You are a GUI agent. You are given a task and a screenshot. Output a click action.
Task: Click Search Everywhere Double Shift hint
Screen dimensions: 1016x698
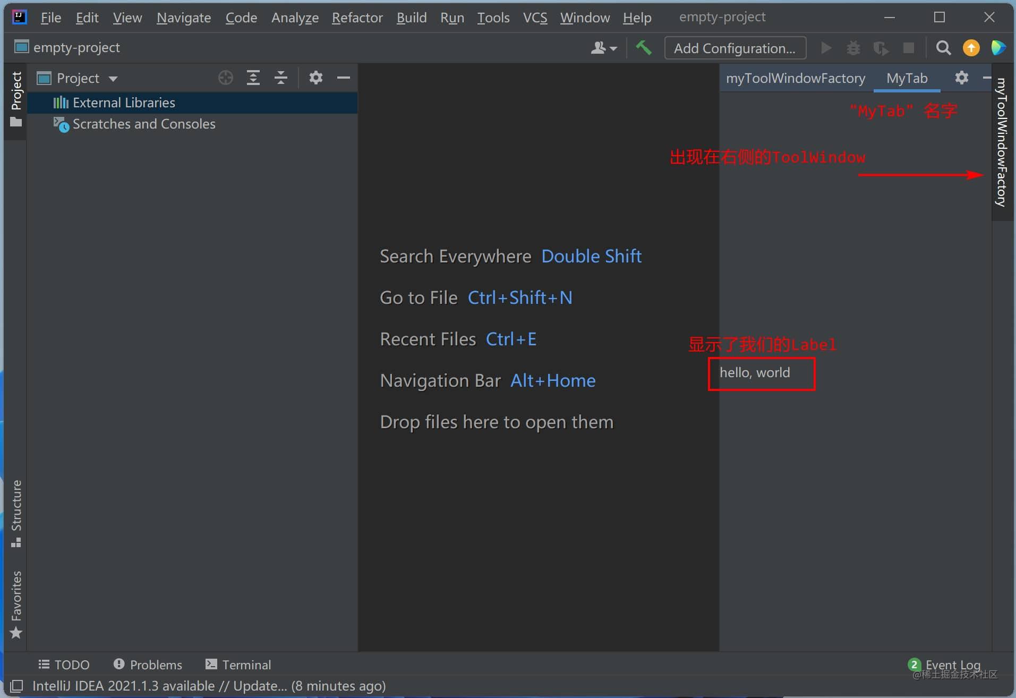510,256
